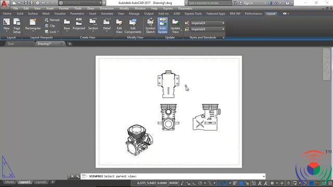Click the Named viewports button
Screen dimensions: 333x187
pyautogui.click(x=52, y=20)
